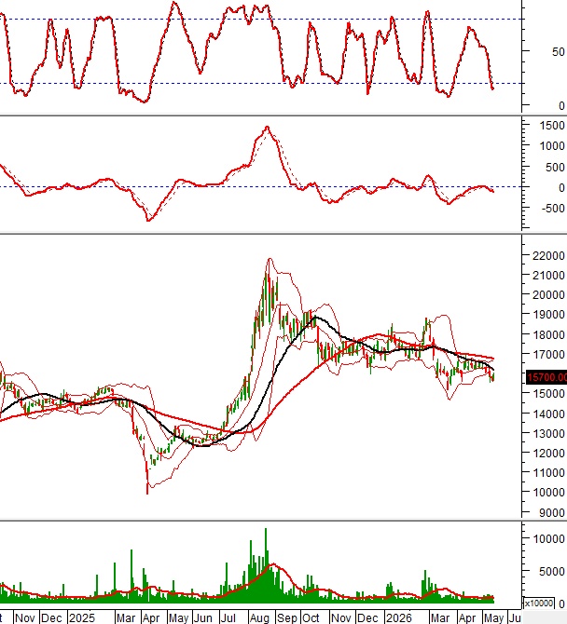Select the 14000 price axis label
The width and height of the screenshot is (567, 624).
pyautogui.click(x=548, y=414)
